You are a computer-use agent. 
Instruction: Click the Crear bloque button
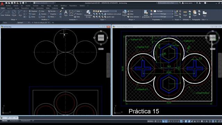[130, 11]
